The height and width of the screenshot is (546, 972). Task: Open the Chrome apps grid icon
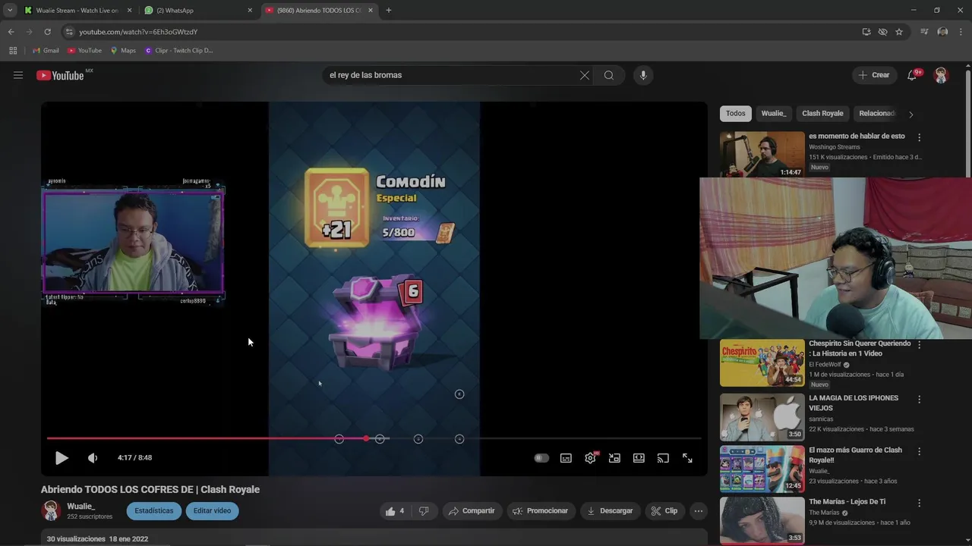[x=13, y=51]
